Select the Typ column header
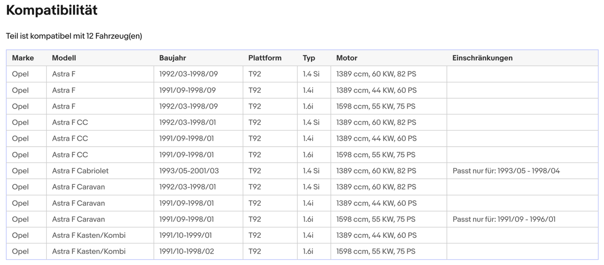The height and width of the screenshot is (265, 604). [x=309, y=58]
